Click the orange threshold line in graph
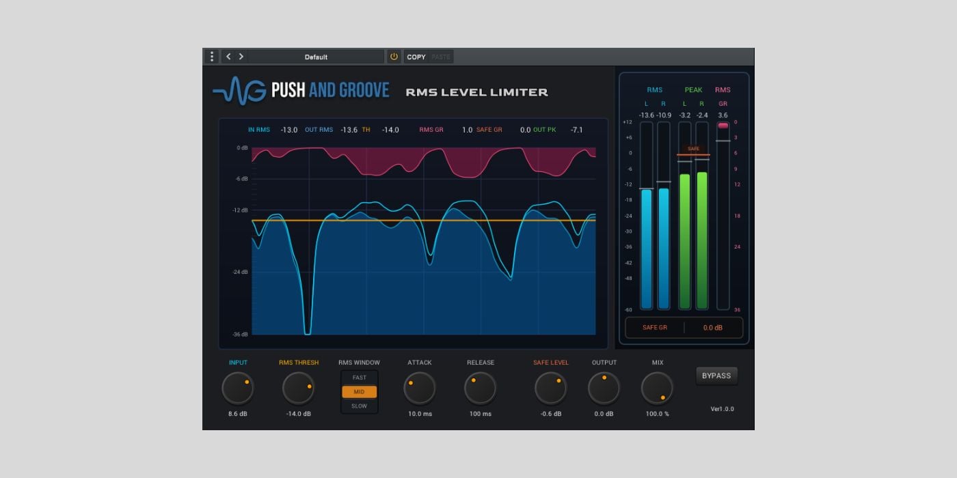 (424, 221)
